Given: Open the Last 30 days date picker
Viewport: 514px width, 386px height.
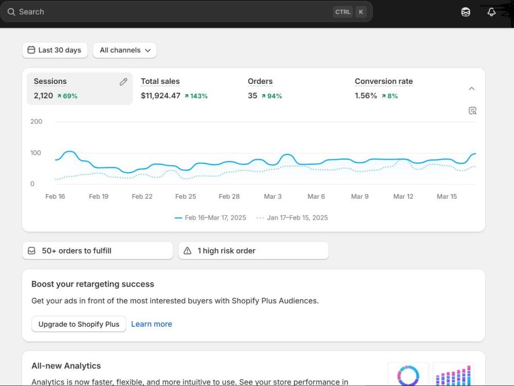Looking at the screenshot, I should 55,50.
